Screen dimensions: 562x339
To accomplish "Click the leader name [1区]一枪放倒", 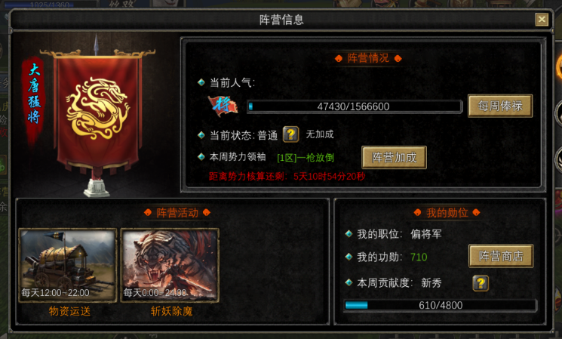I will tap(306, 158).
